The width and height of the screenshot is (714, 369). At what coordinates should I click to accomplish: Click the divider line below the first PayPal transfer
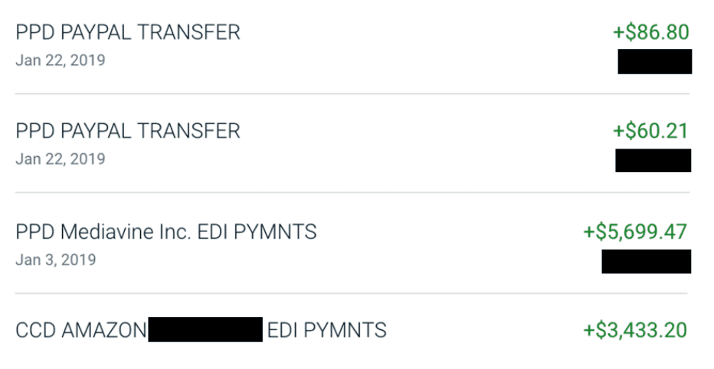coord(352,93)
